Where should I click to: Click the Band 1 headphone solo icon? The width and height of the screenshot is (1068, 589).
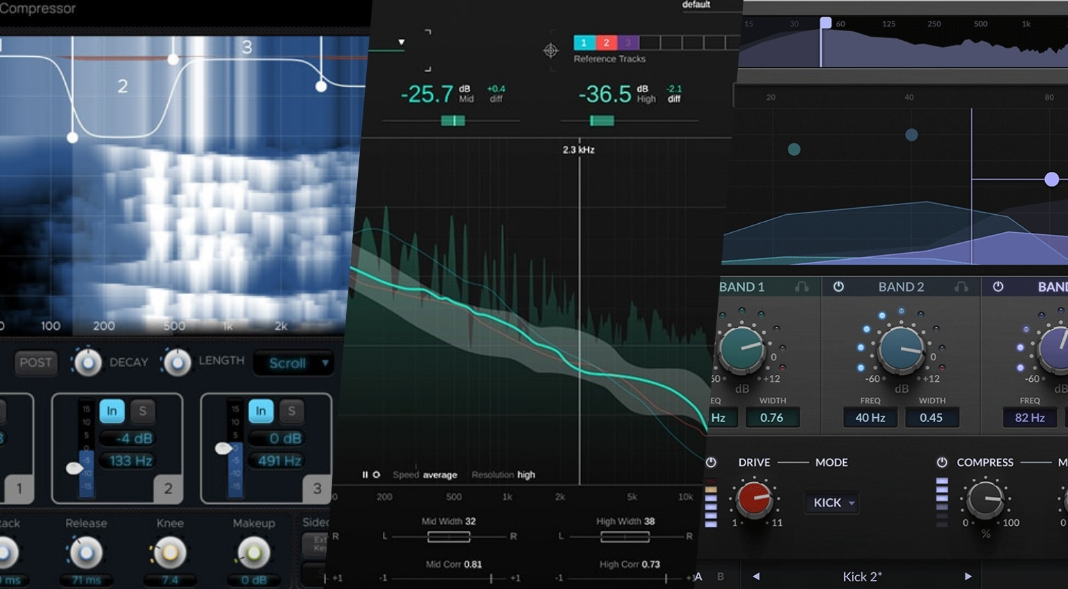point(802,286)
